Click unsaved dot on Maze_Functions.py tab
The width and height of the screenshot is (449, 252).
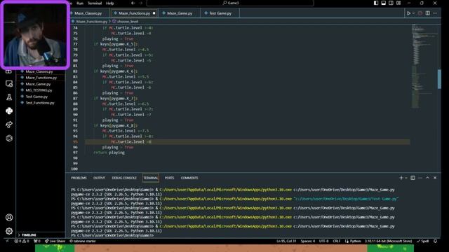154,13
